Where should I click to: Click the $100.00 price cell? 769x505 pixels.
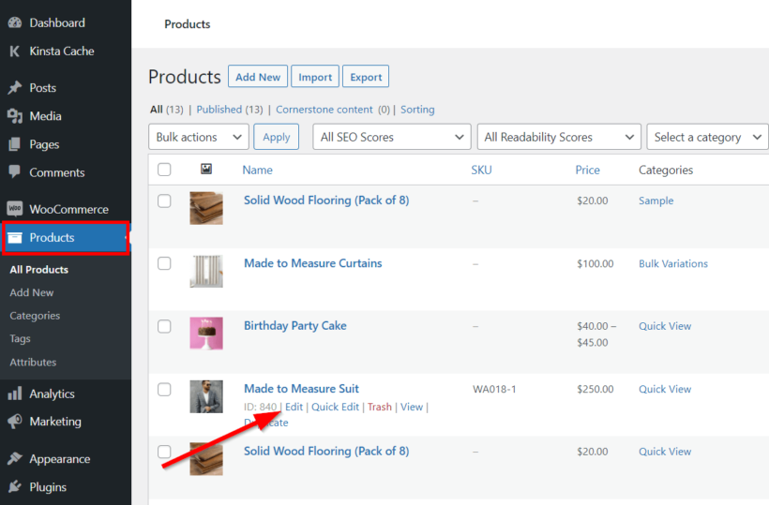tap(595, 263)
